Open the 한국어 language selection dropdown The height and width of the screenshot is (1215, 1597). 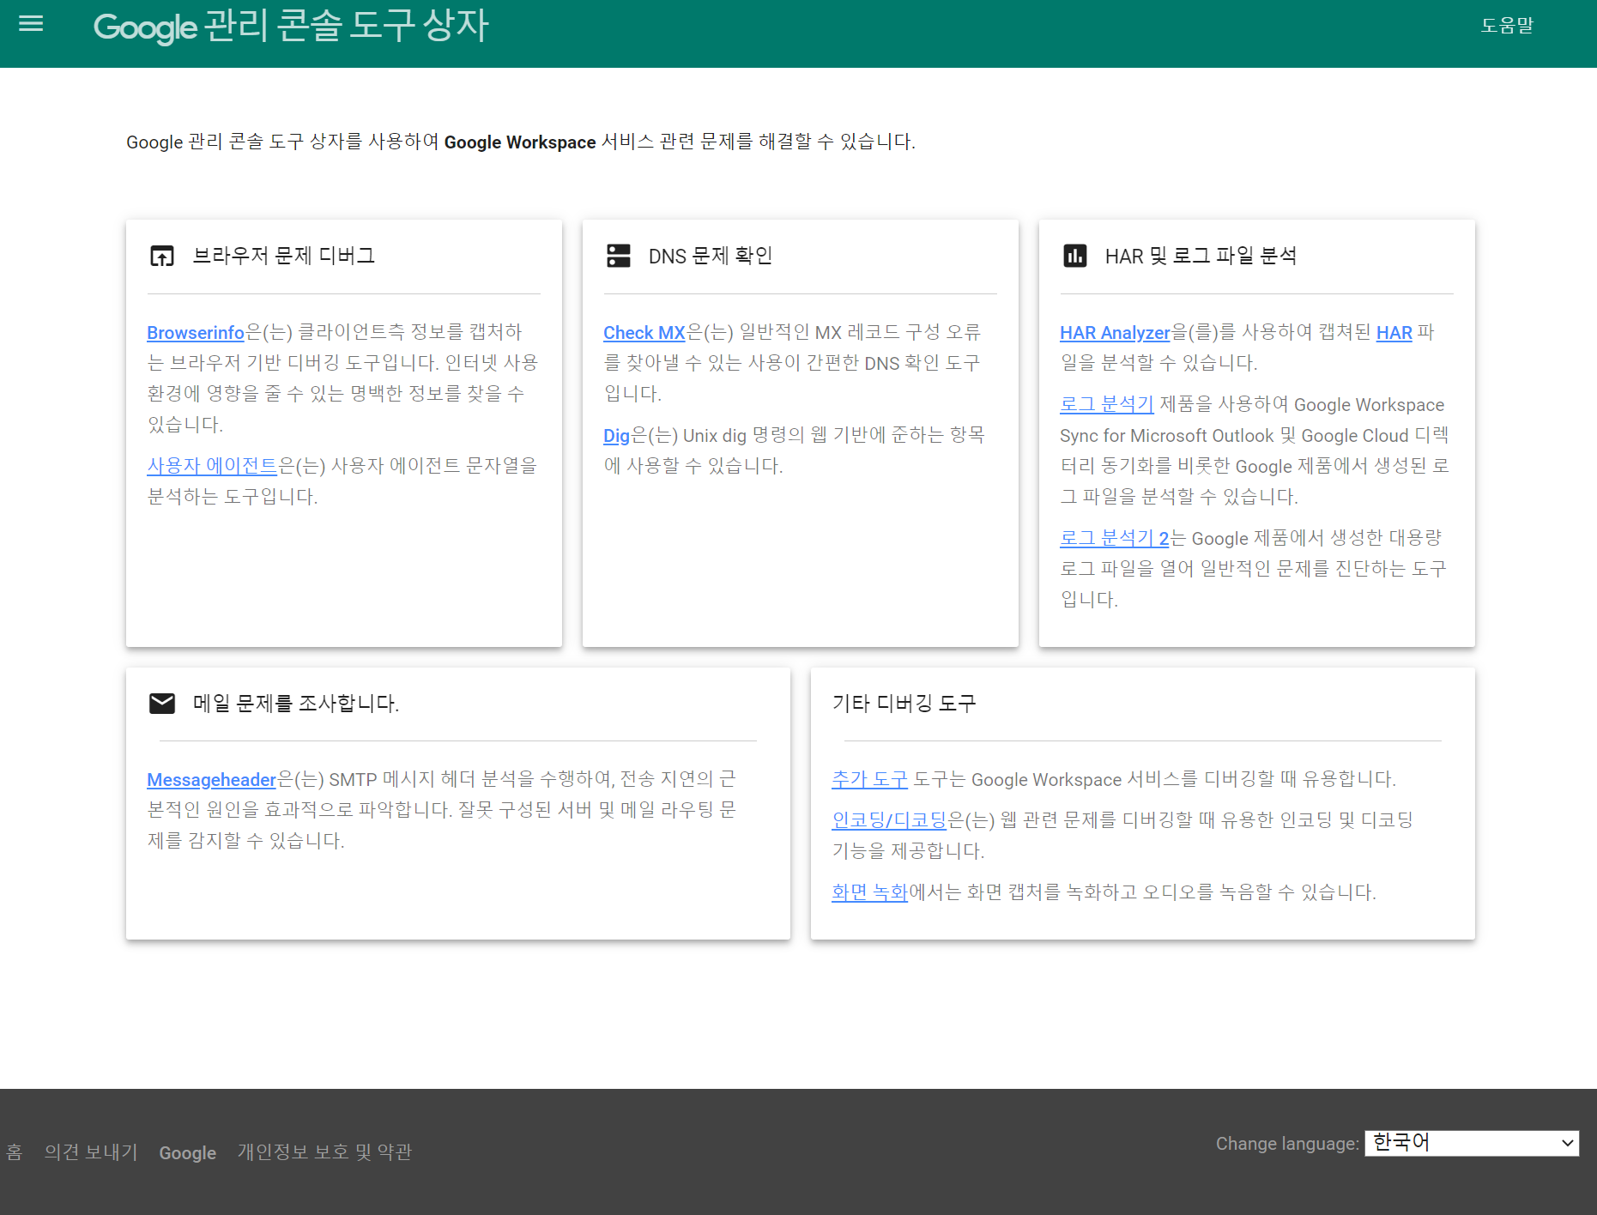[x=1471, y=1143]
